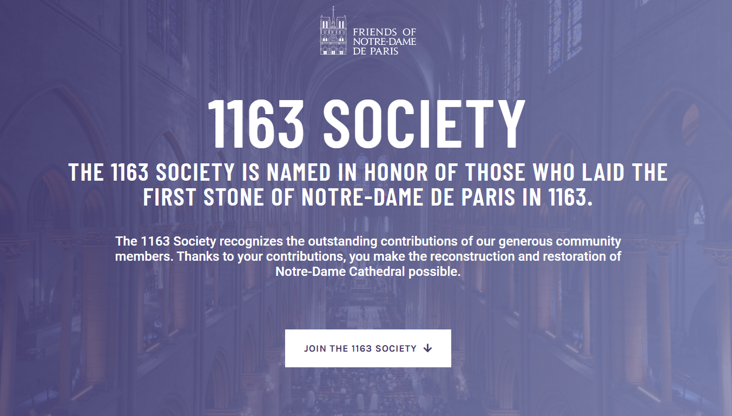Click 'FRIENDS OF' text in the header logo
Viewport: 732px width, 416px height.
[384, 32]
